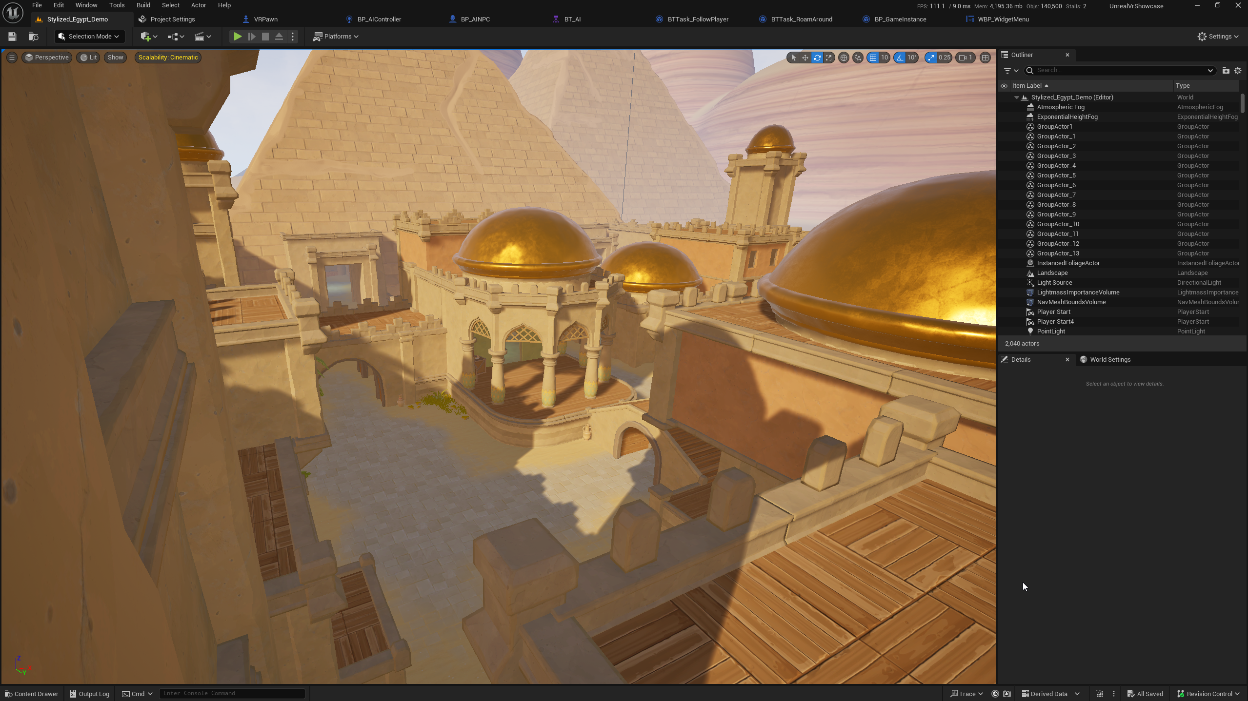Click the Scalability: Cinematic button
Image resolution: width=1248 pixels, height=701 pixels.
coord(168,58)
